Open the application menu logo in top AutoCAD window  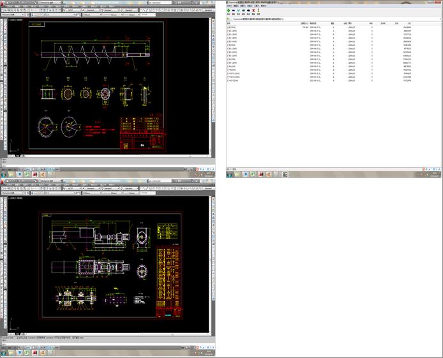[x=3, y=3]
